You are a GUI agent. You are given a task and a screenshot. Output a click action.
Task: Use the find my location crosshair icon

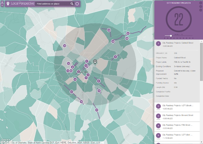77,4
